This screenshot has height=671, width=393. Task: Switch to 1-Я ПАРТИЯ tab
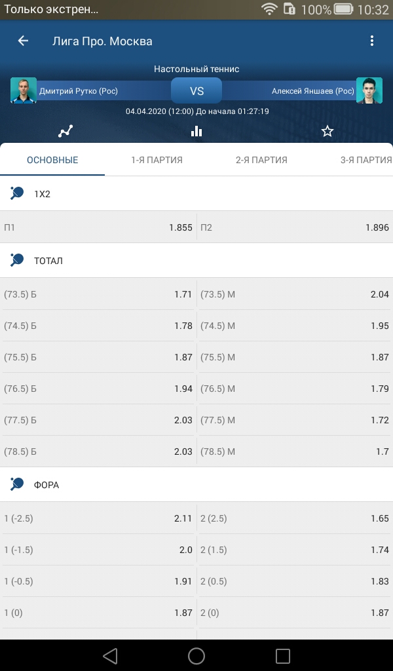[157, 160]
